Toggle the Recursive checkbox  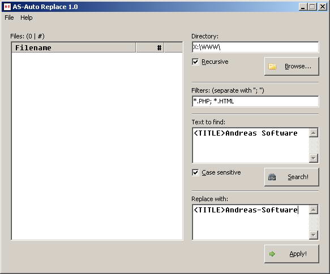coord(195,62)
